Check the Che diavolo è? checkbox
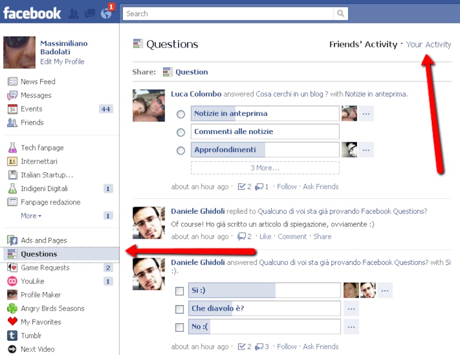Viewport: 460px width, 355px height. [179, 309]
